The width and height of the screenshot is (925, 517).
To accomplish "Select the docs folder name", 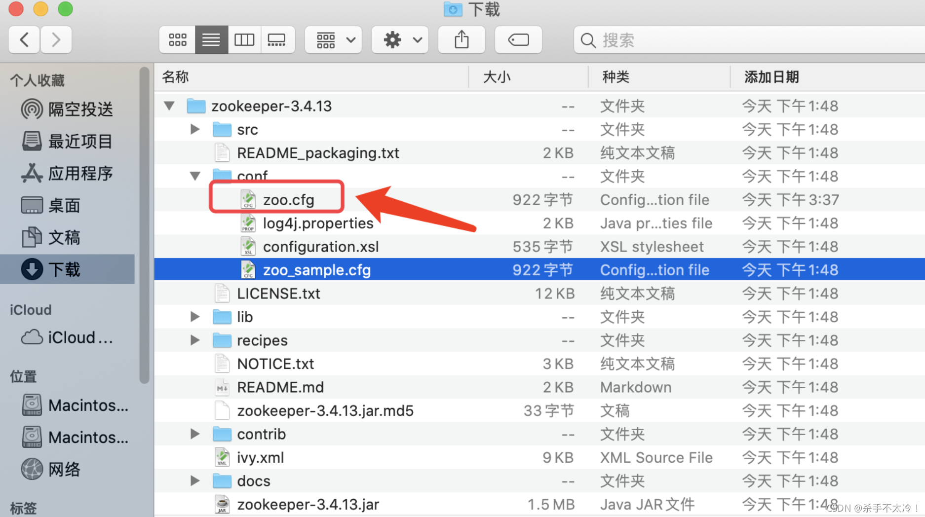I will coord(254,481).
